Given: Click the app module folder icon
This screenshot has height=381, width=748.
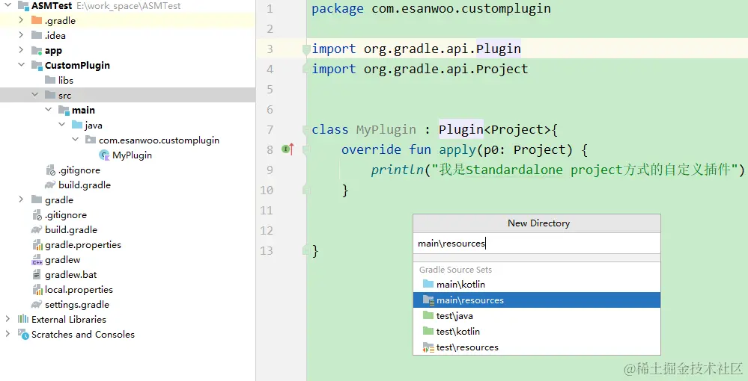Looking at the screenshot, I should 37,51.
